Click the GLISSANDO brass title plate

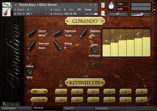pos(85,21)
